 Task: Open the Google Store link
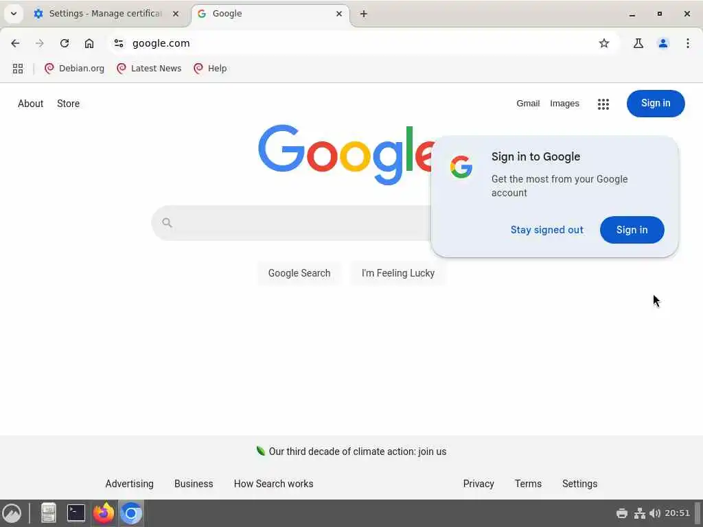click(x=68, y=104)
